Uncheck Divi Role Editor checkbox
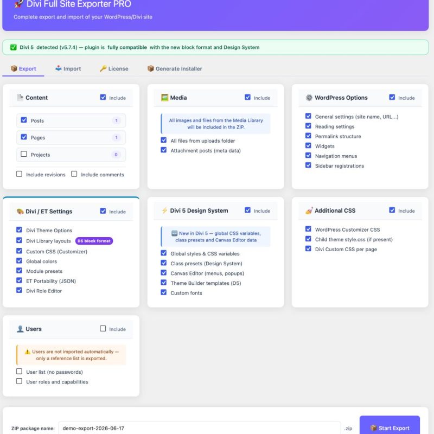Image resolution: width=434 pixels, height=434 pixels. pos(19,290)
